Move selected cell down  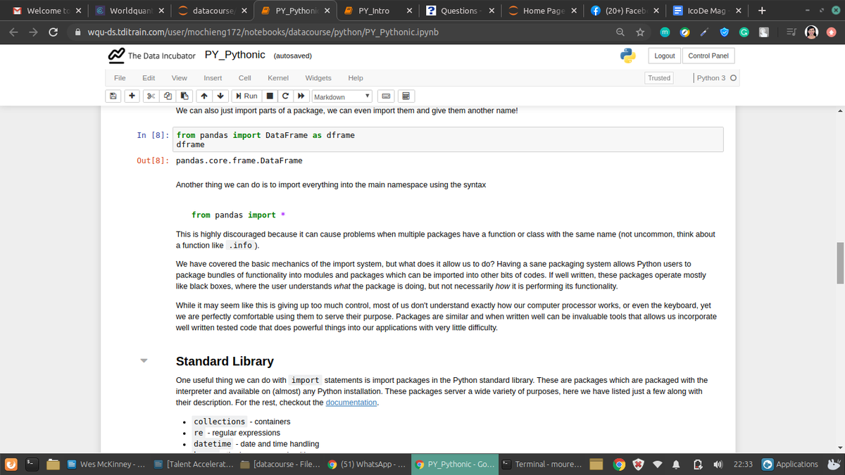pyautogui.click(x=220, y=96)
